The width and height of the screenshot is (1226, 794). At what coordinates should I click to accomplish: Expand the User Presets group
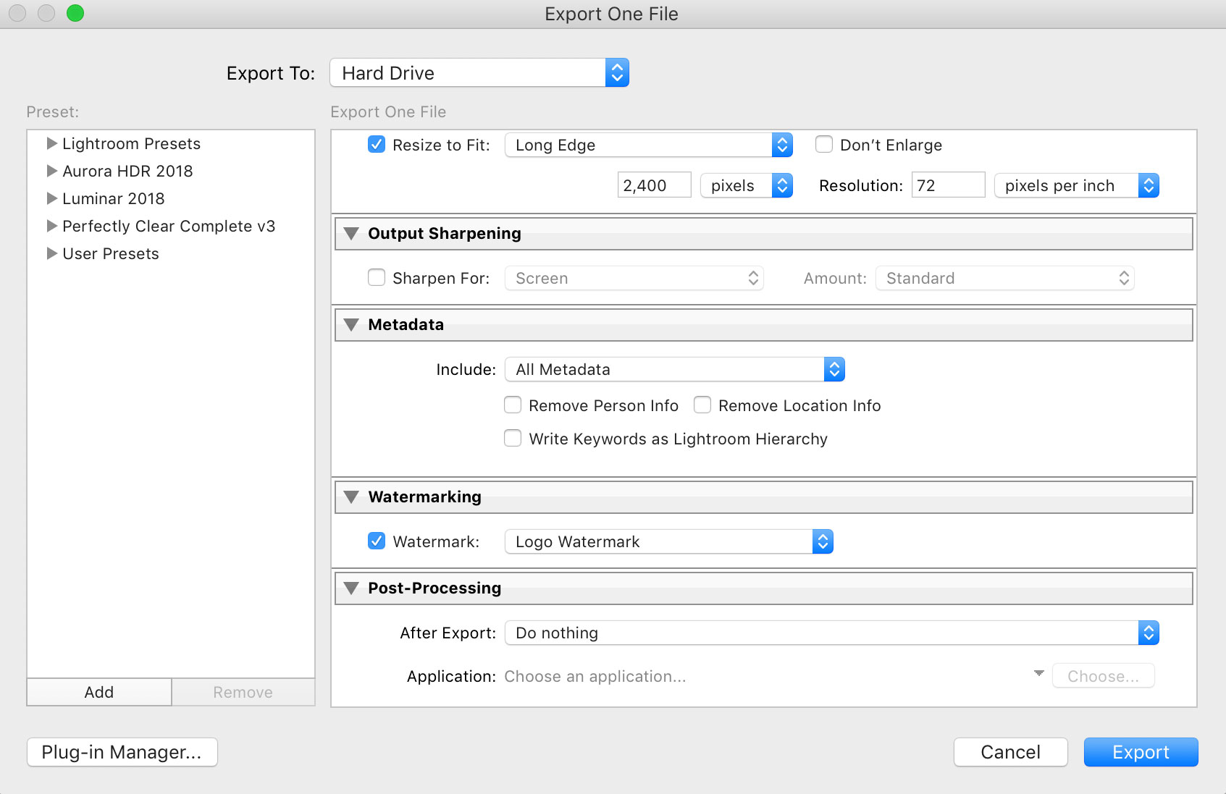tap(51, 253)
